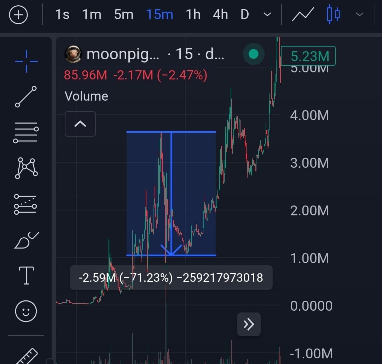The width and height of the screenshot is (382, 364).
Task: Select the XABCD pattern tool
Action: click(x=26, y=168)
